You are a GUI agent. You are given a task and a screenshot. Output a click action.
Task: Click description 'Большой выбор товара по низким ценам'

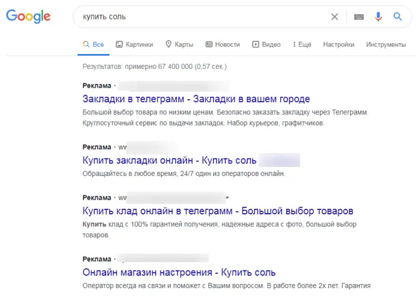(148, 112)
